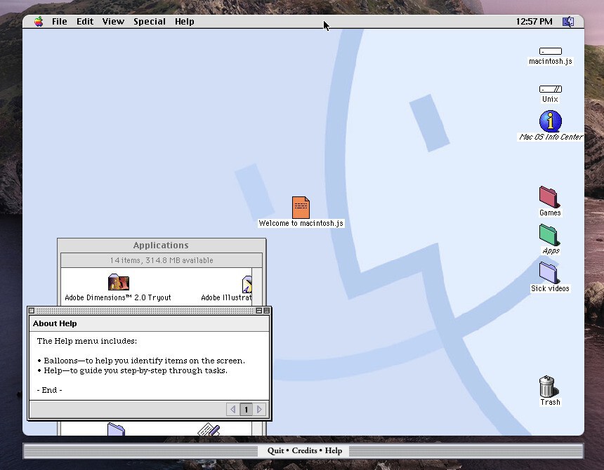Click the 'Mac OS Info Center' label
This screenshot has width=604, height=470.
(x=551, y=137)
